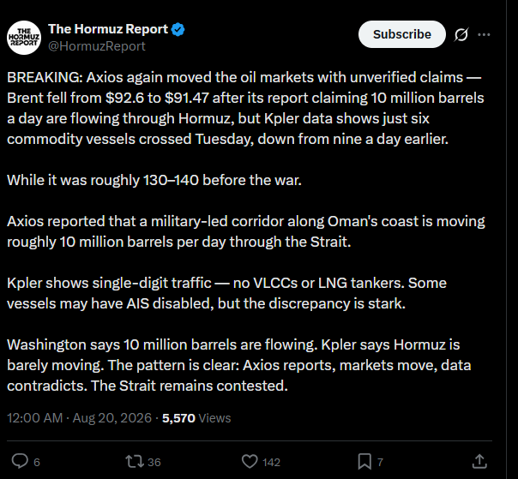Subscribe to The Hormuz Report
Screen dimensions: 518x479
pyautogui.click(x=401, y=34)
